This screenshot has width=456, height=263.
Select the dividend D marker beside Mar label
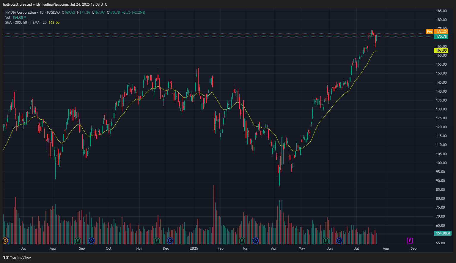(255, 240)
